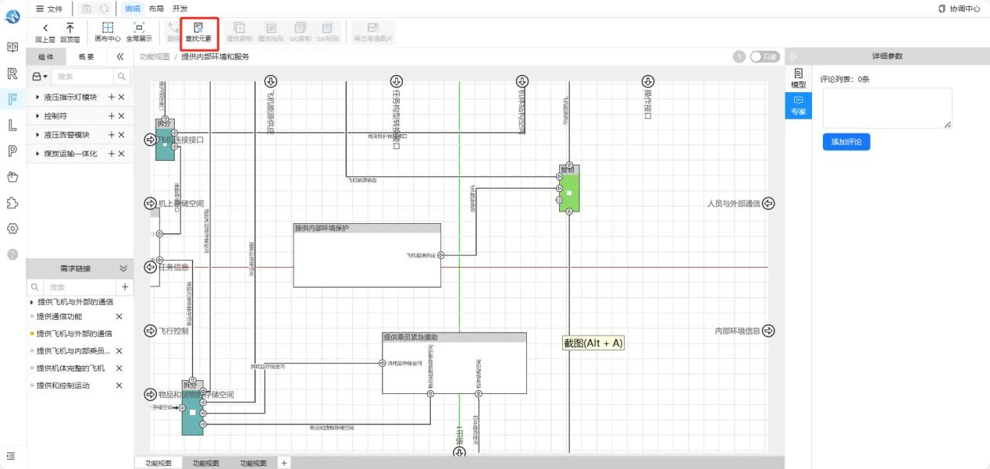Expand the 控制符 tree node
The height and width of the screenshot is (469, 990).
[37, 115]
